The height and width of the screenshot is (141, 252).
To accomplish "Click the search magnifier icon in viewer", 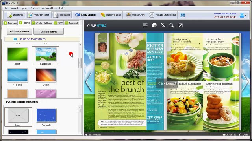I will point(172,25).
